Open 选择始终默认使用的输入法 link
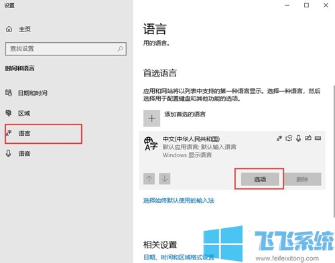This screenshot has width=335, height=263. click(179, 200)
